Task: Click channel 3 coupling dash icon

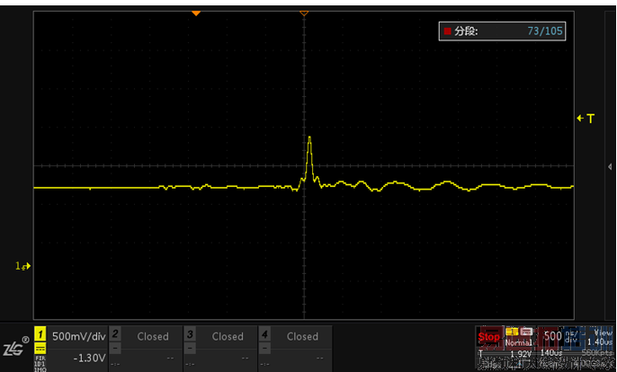Action: pyautogui.click(x=190, y=348)
